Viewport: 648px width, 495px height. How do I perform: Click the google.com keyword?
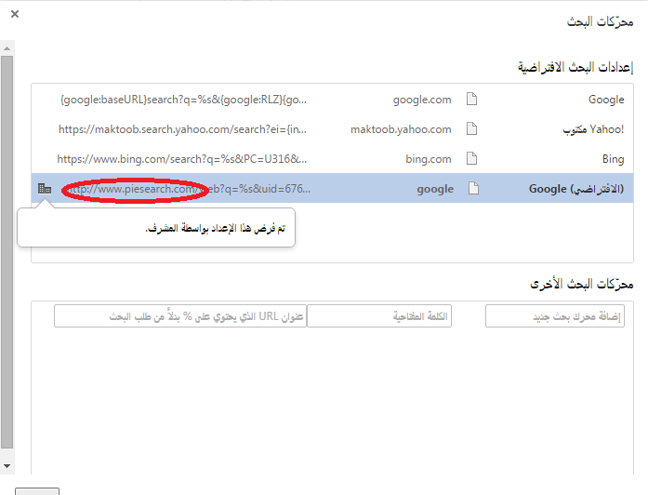pyautogui.click(x=422, y=100)
